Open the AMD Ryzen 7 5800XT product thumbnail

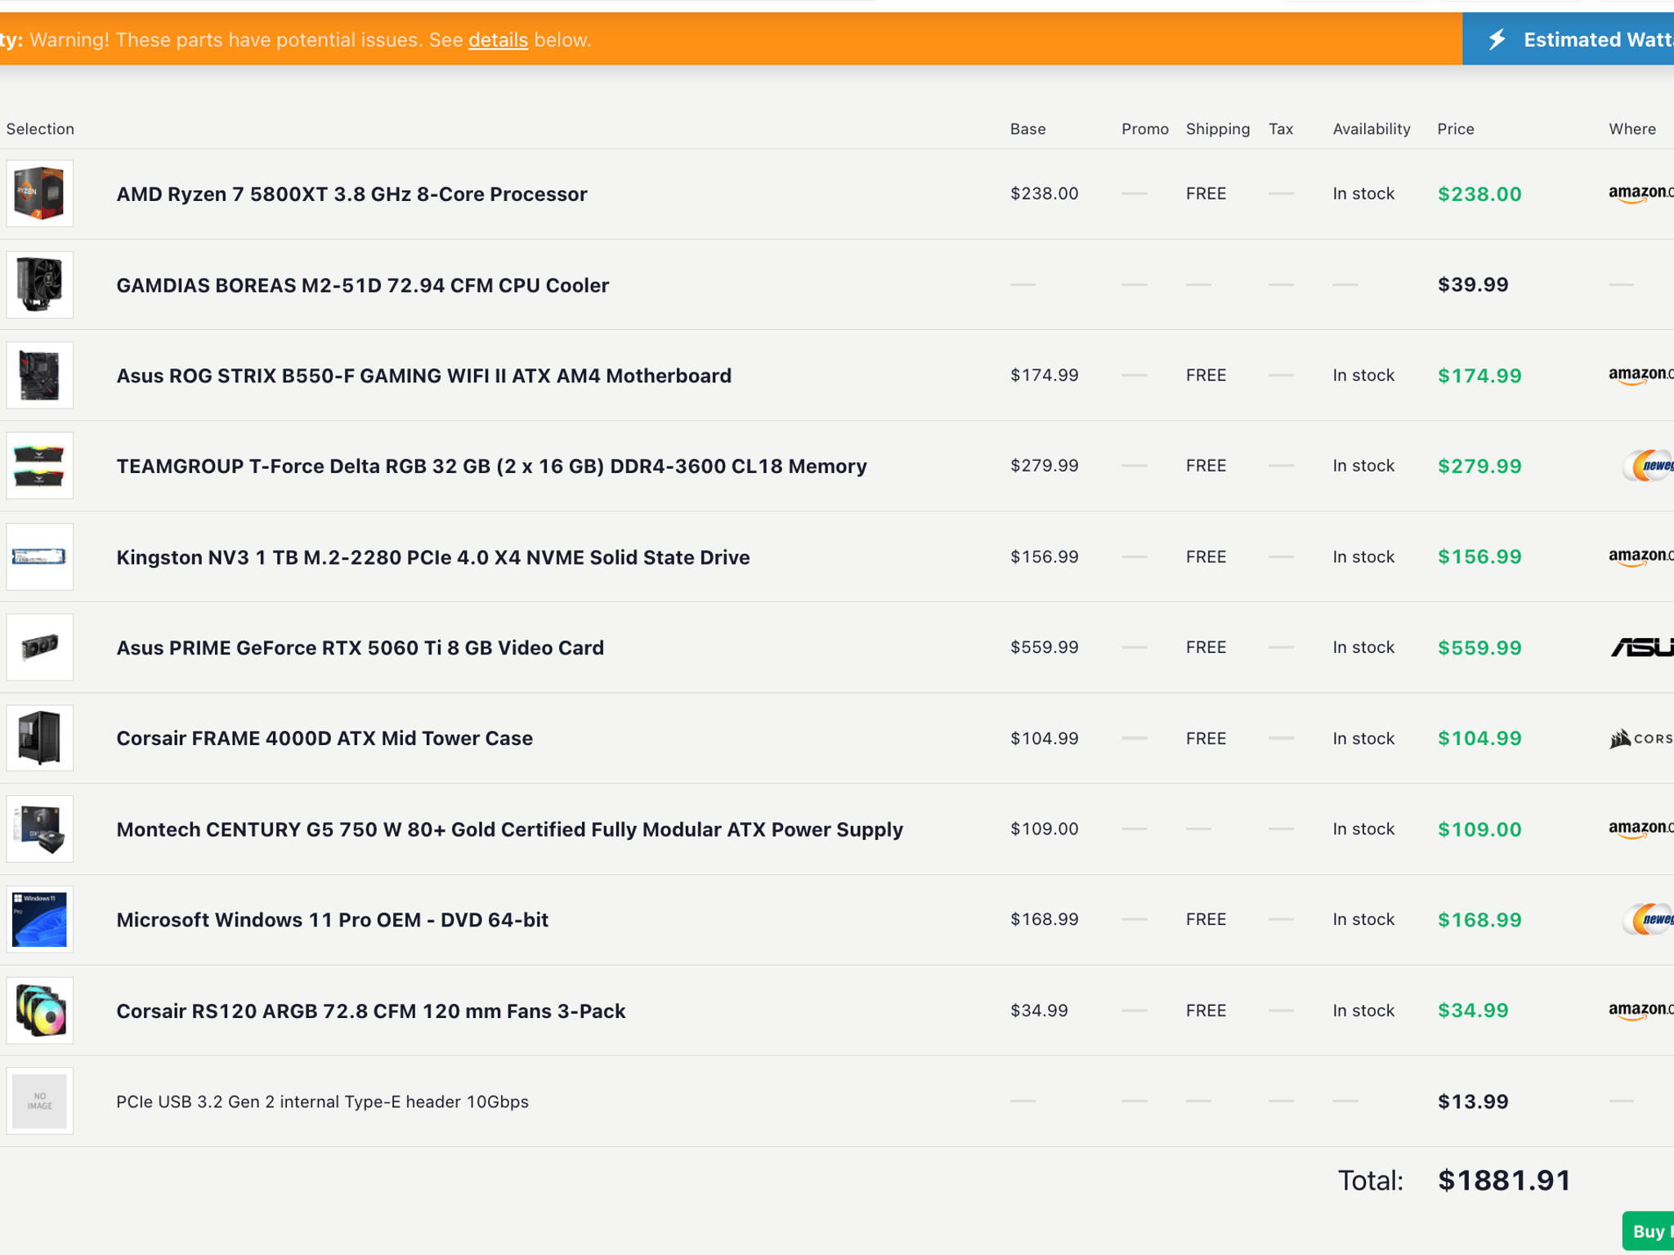pos(39,194)
